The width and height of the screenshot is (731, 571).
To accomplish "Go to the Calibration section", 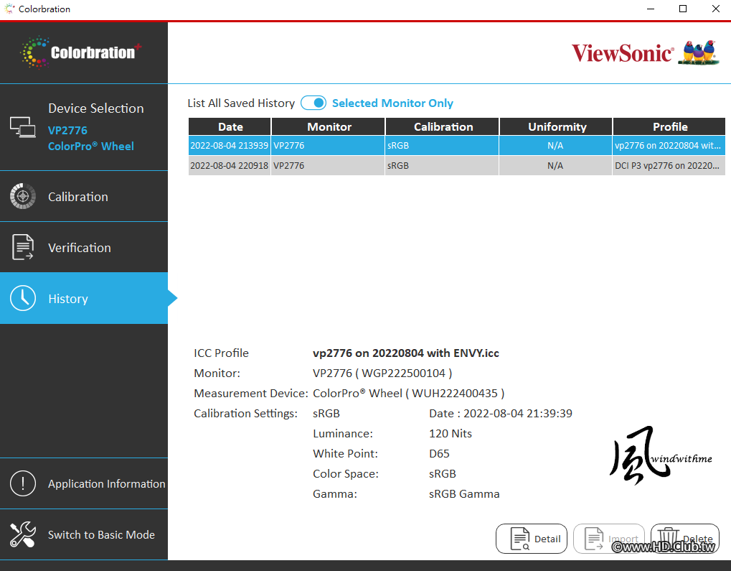I will tap(84, 196).
